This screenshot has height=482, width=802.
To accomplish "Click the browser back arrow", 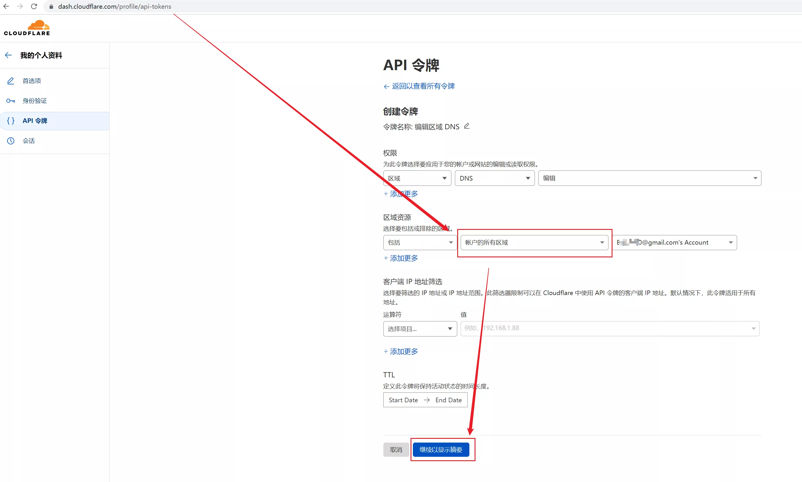I will tap(6, 6).
